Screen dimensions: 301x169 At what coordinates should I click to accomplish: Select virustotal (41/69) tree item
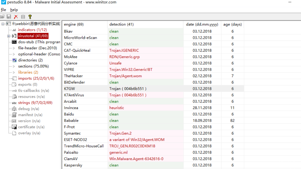(33, 36)
